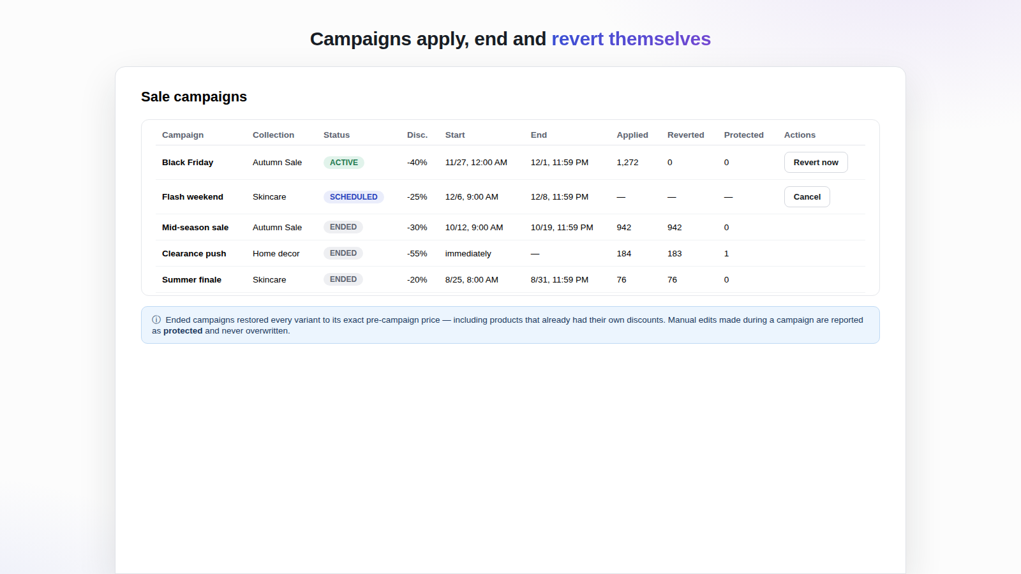Click the 12/8, 11:59 PM end time
Image resolution: width=1021 pixels, height=574 pixels.
560,197
